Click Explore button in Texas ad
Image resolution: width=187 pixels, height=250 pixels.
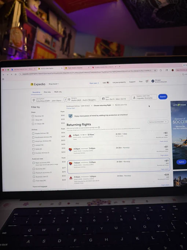(181, 162)
